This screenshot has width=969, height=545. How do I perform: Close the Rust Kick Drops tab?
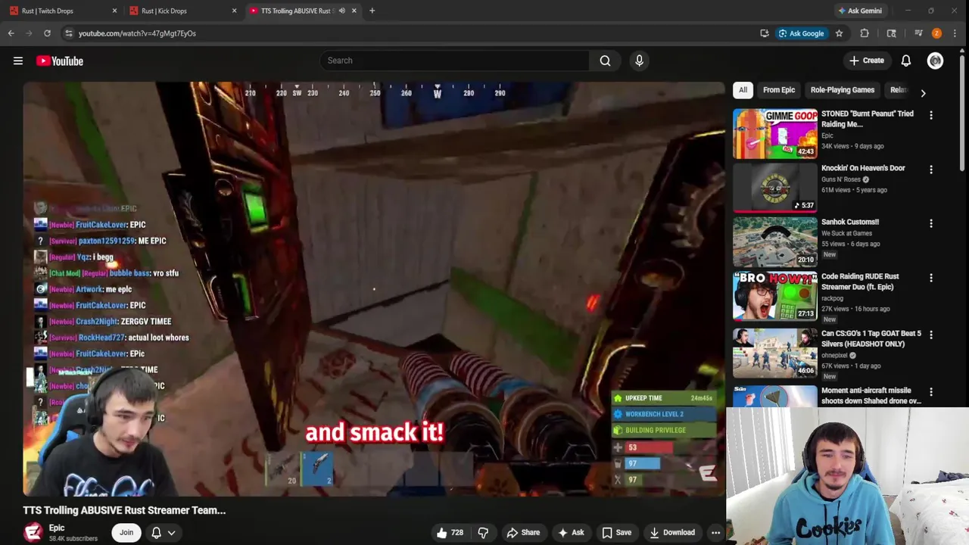(234, 11)
